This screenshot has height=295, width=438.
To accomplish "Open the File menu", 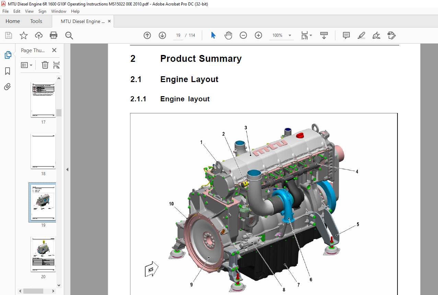I will pos(5,11).
